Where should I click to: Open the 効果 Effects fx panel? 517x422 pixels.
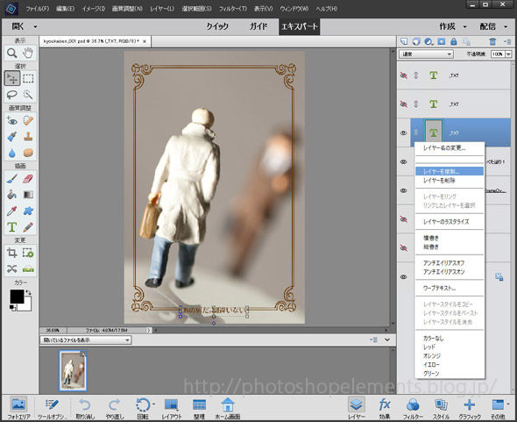click(385, 408)
